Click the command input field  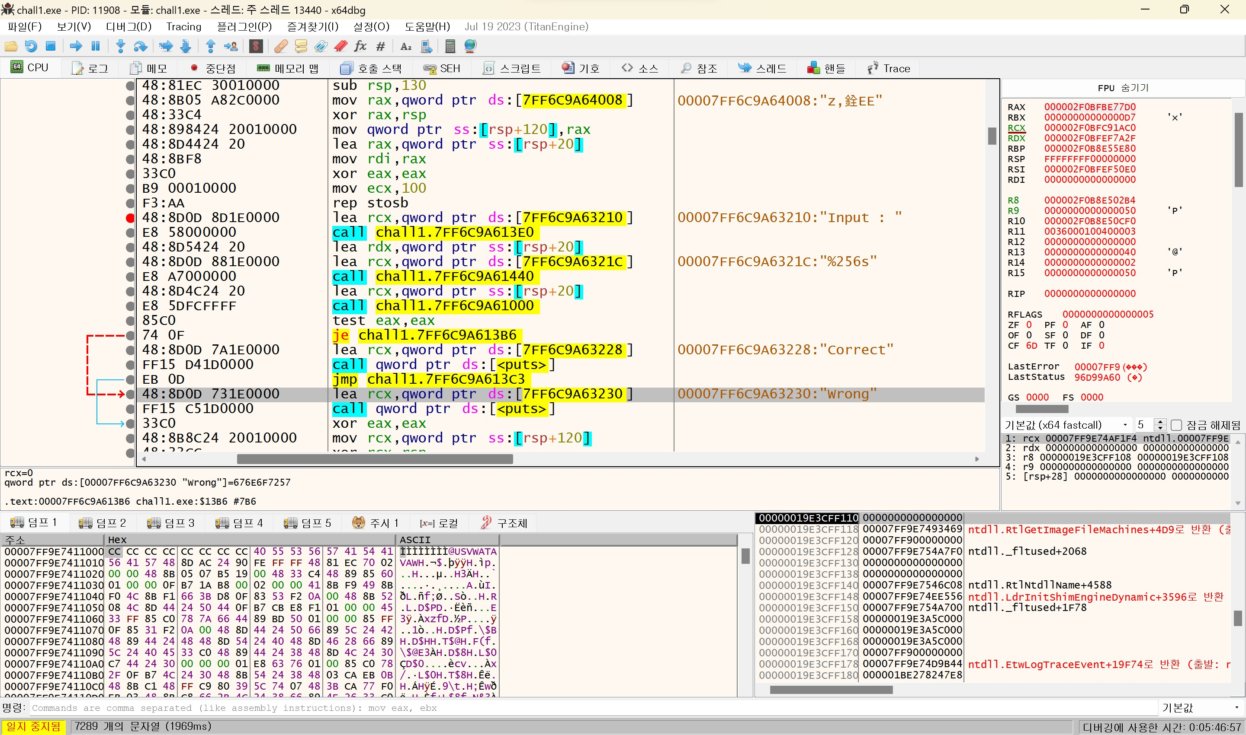click(x=595, y=708)
